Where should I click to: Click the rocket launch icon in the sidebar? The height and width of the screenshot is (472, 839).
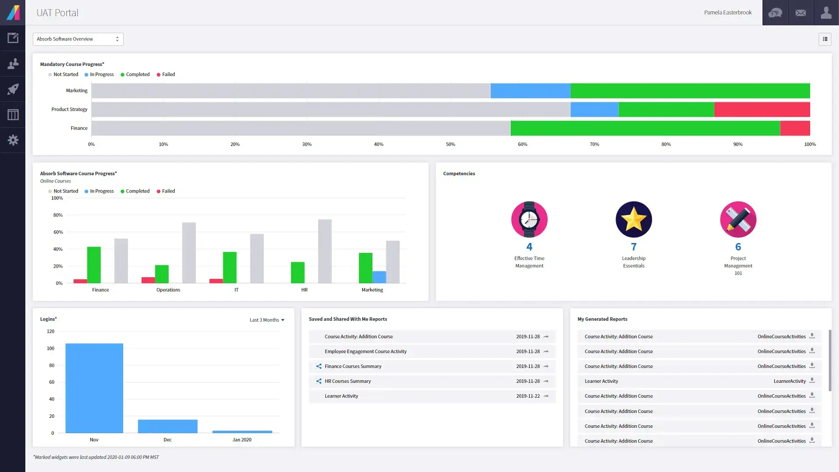[x=13, y=89]
